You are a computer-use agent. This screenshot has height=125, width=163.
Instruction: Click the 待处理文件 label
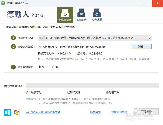[x=113, y=92]
